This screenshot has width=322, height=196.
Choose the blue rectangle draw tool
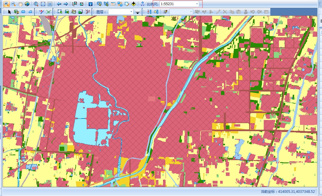[x=23, y=12]
